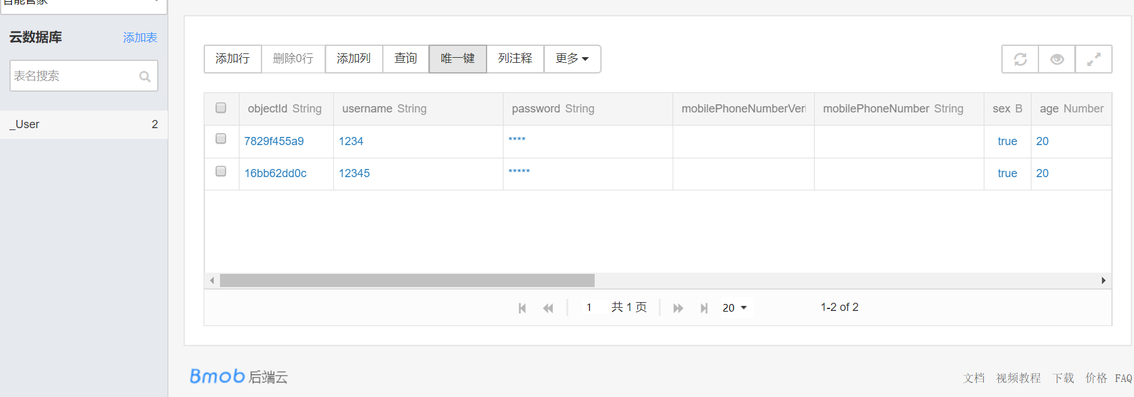Click the sex column header
Screen dimensions: 1134x397
(x=1008, y=109)
